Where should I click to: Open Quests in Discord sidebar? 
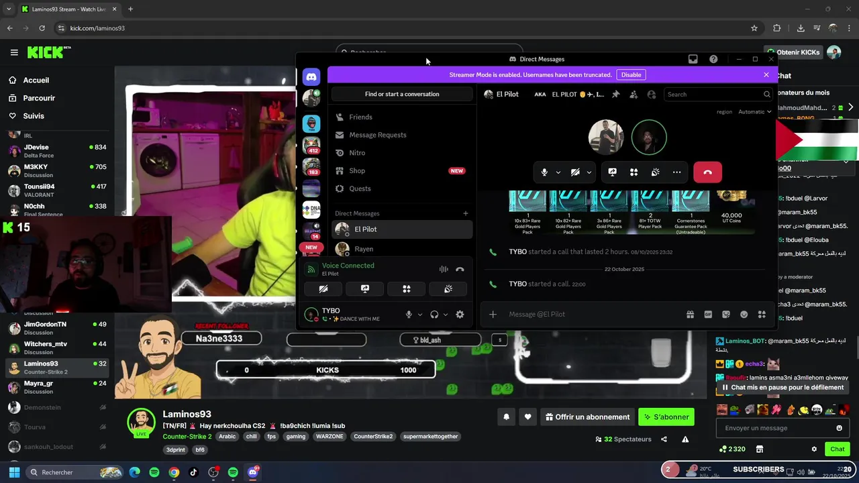[x=402, y=189]
